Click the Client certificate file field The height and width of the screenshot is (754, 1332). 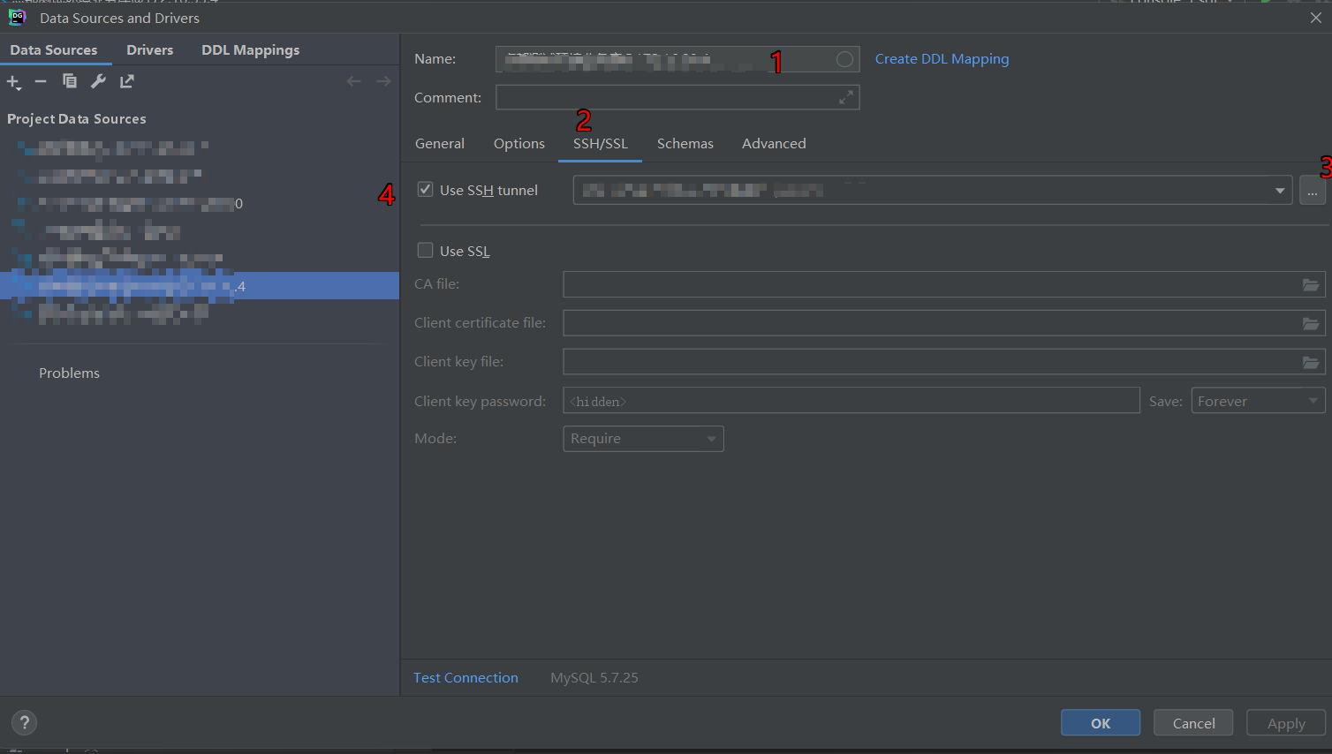(944, 323)
